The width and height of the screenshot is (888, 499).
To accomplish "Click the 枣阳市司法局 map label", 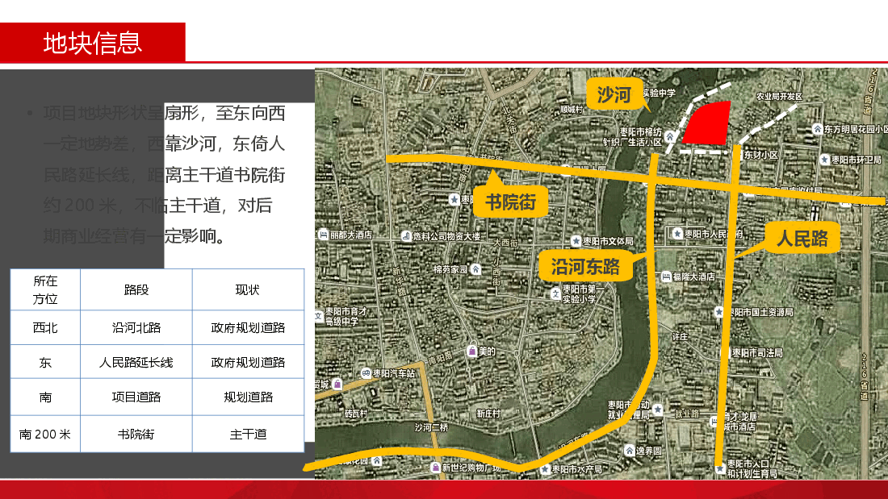I will (x=756, y=352).
